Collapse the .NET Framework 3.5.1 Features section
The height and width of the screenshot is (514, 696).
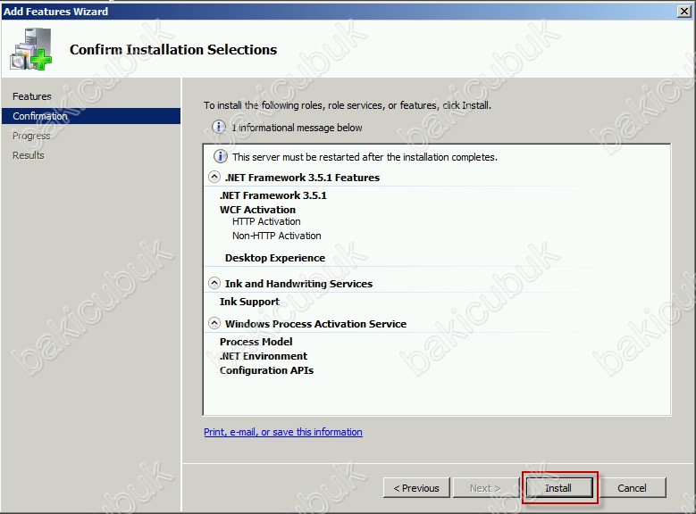pyautogui.click(x=214, y=178)
